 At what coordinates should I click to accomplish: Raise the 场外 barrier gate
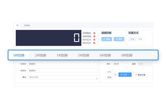[x=119, y=39]
